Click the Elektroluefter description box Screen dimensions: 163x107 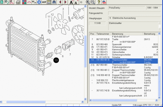click(135, 26)
